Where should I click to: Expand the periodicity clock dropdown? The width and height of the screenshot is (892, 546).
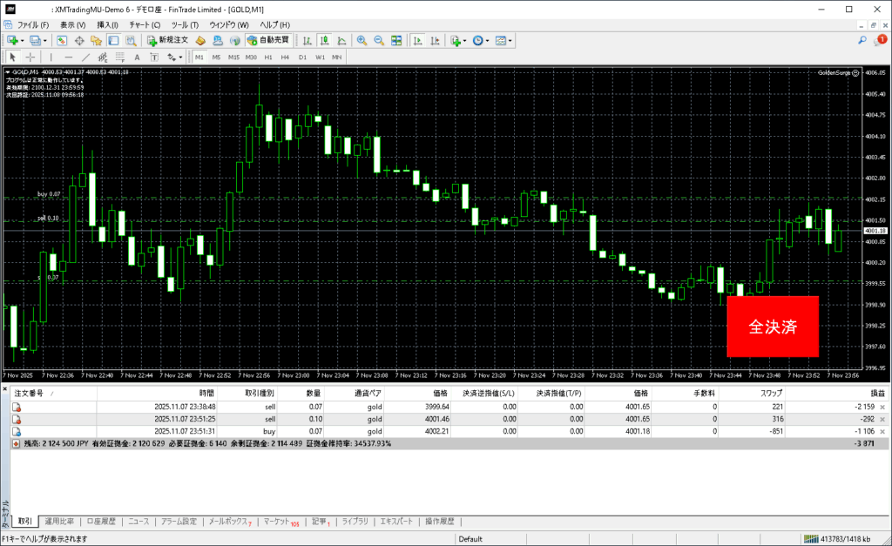click(488, 40)
